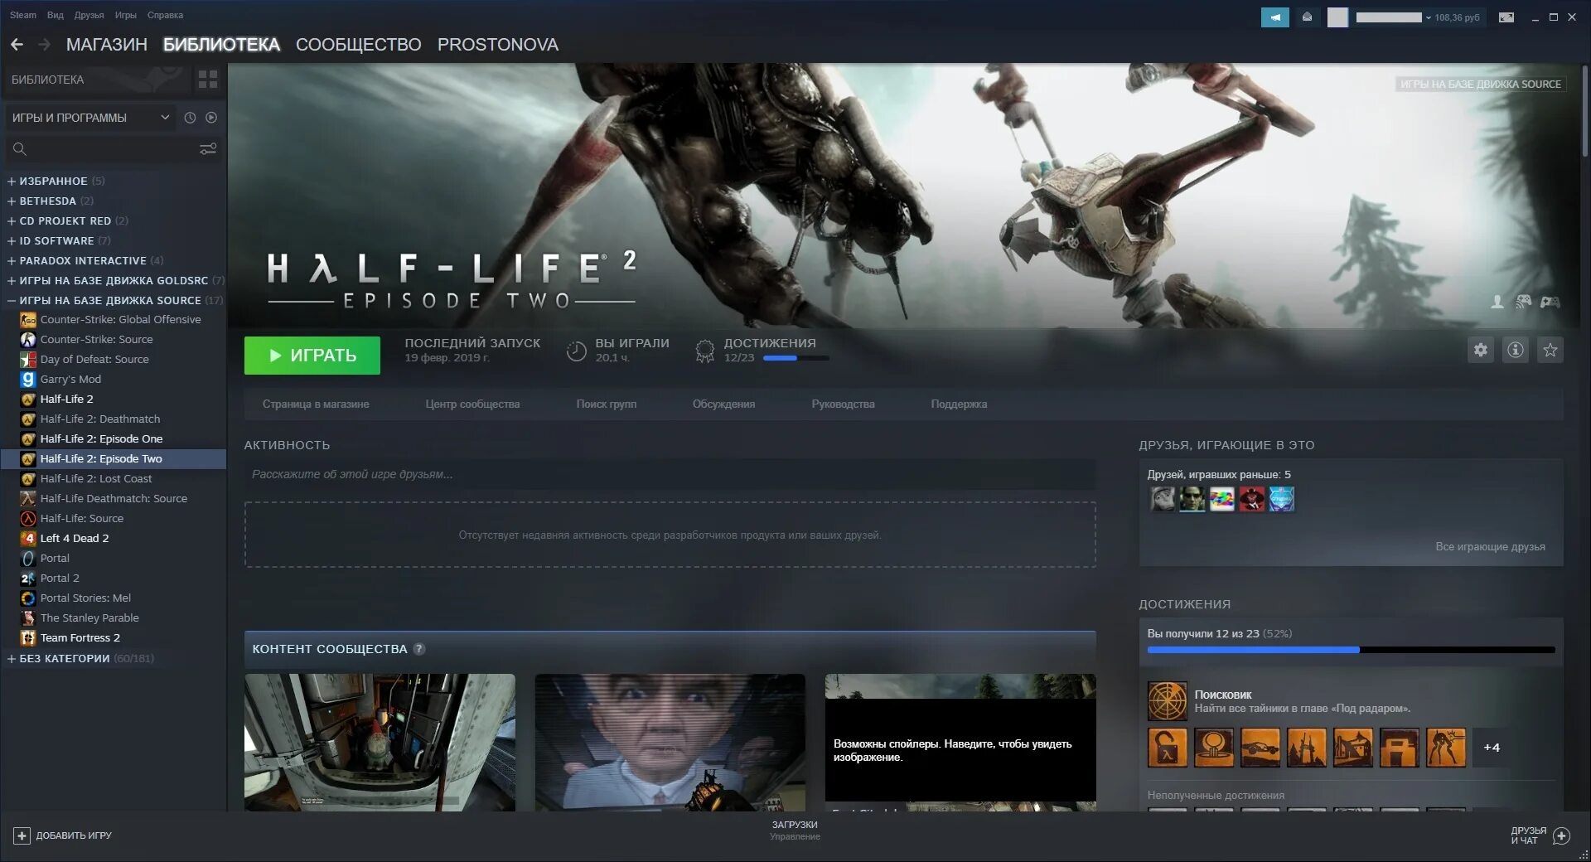This screenshot has width=1591, height=862.
Task: Open Поддержка link
Action: point(959,404)
